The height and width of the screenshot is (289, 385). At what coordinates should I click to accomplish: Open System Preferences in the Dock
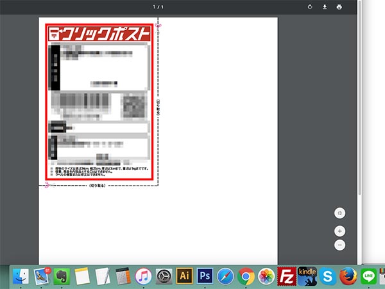164,276
